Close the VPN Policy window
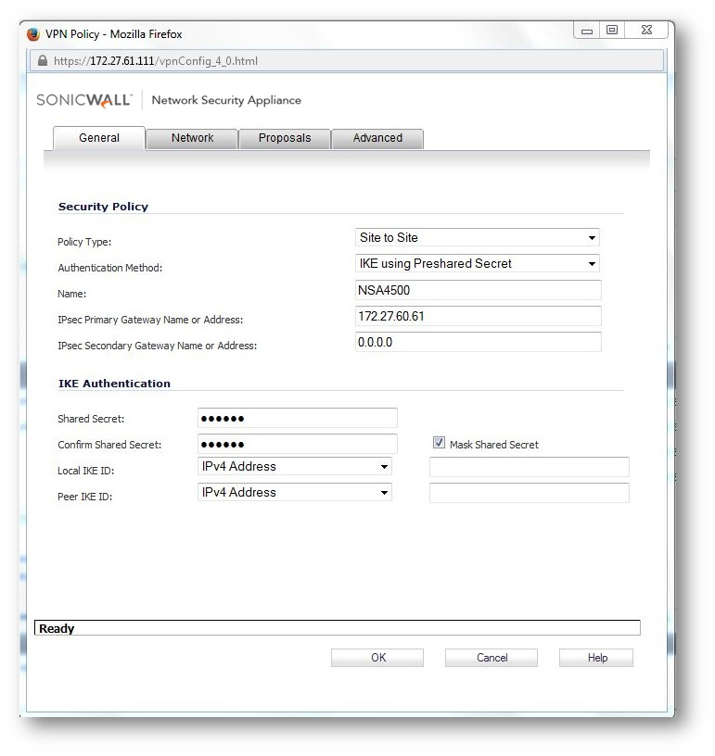The image size is (715, 756). coord(645,31)
